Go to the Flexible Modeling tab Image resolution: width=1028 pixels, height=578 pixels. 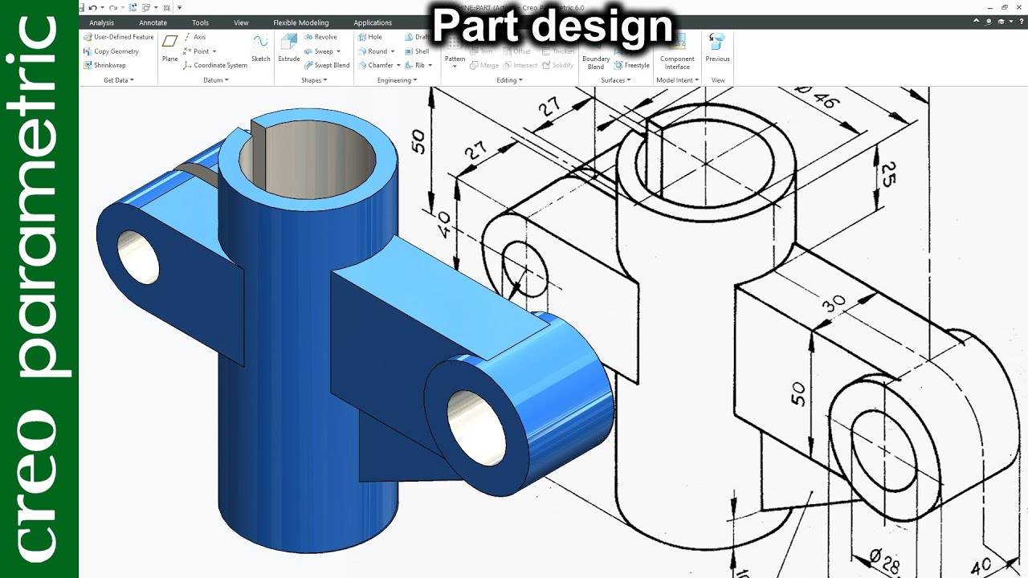coord(301,22)
